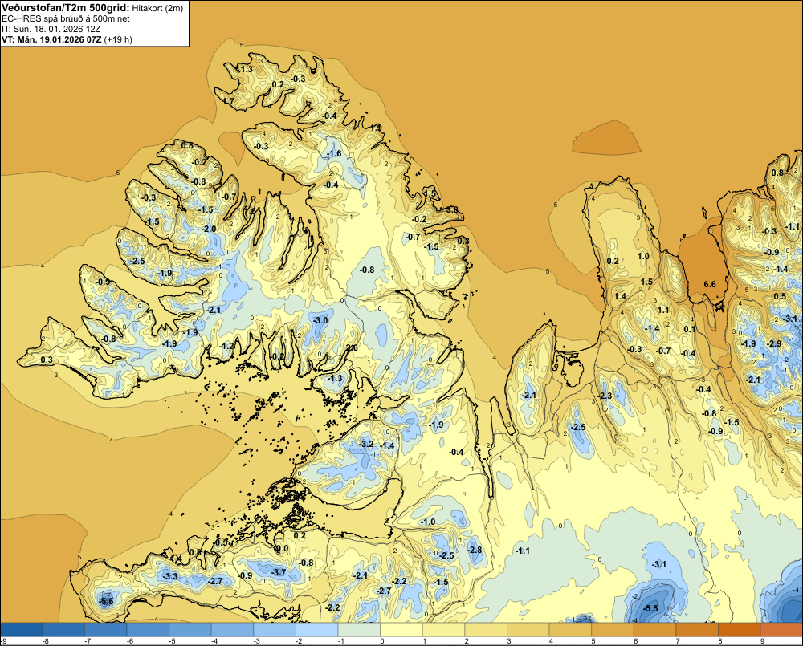Select the "-1.3" temperature value
The width and height of the screenshot is (803, 646).
(x=334, y=378)
